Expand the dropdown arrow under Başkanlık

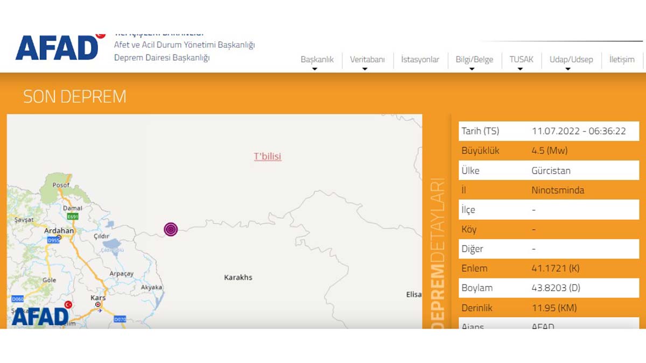pyautogui.click(x=315, y=69)
